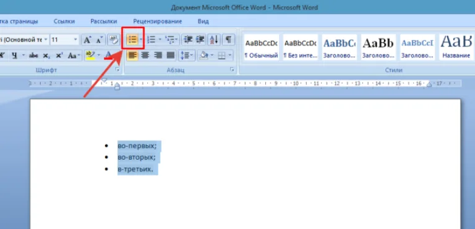Open the Ссылки ribbon tab
The image size is (475, 229).
[64, 22]
